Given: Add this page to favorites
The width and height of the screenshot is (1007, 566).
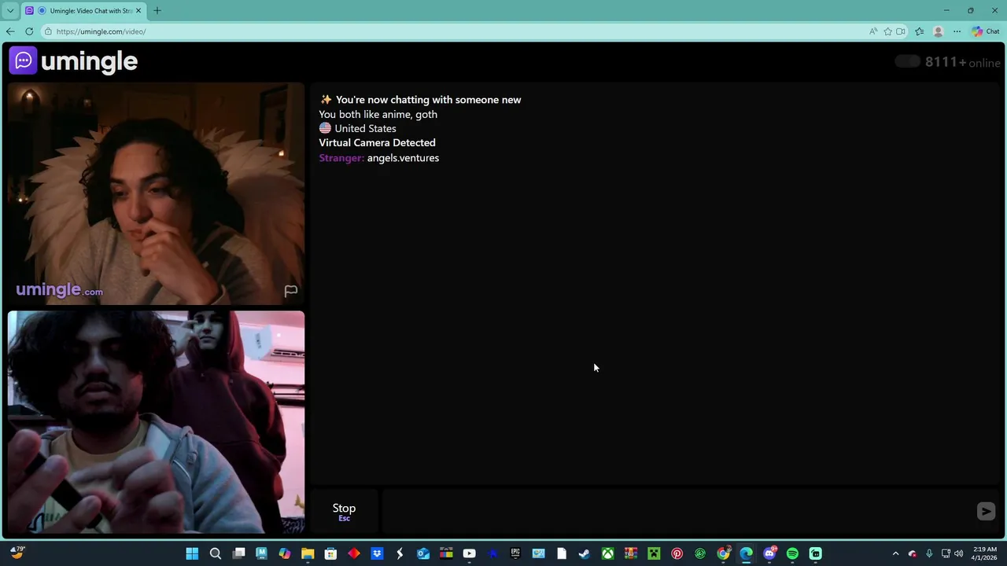Looking at the screenshot, I should (887, 31).
